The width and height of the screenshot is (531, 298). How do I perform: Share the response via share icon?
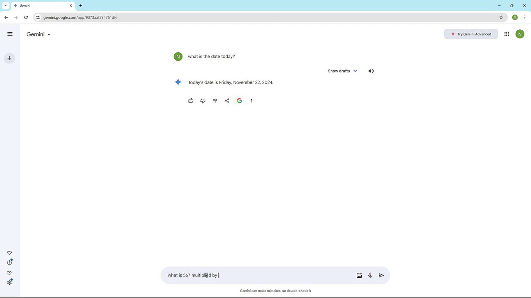click(227, 101)
